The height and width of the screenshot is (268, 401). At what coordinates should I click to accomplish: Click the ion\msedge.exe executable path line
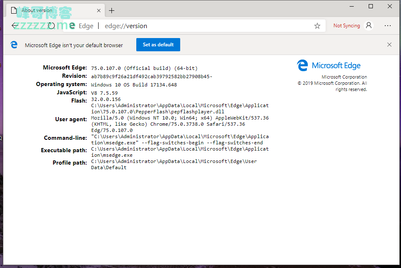click(112, 155)
